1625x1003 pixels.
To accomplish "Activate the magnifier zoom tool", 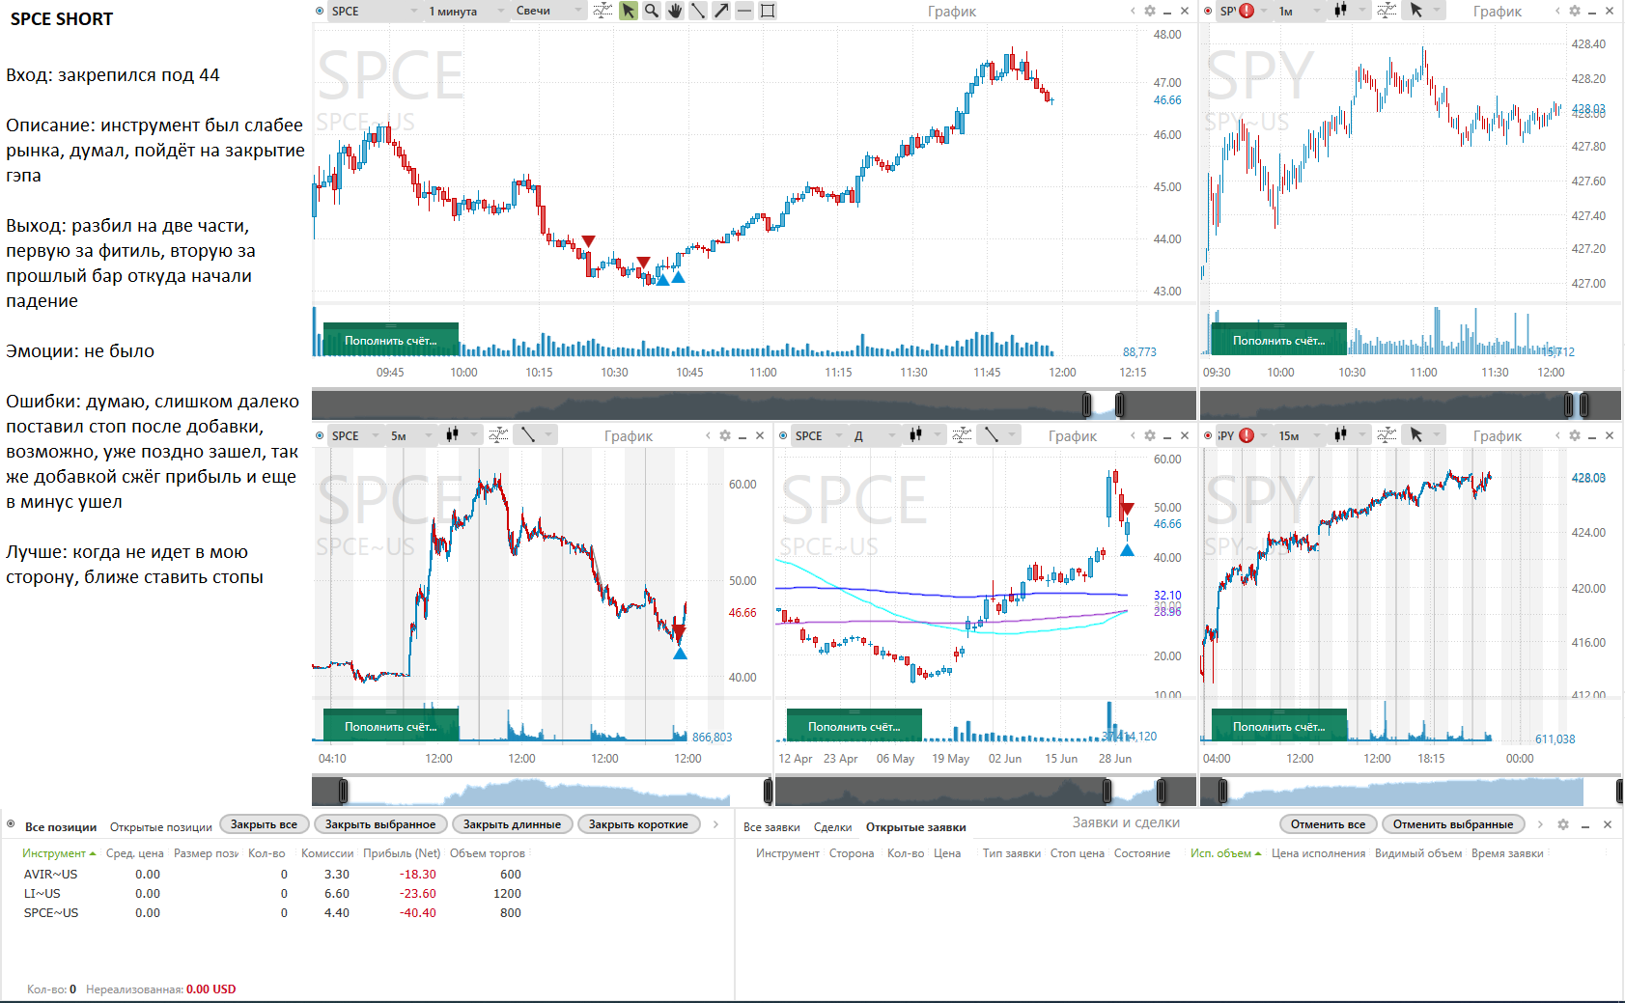I will 652,11.
